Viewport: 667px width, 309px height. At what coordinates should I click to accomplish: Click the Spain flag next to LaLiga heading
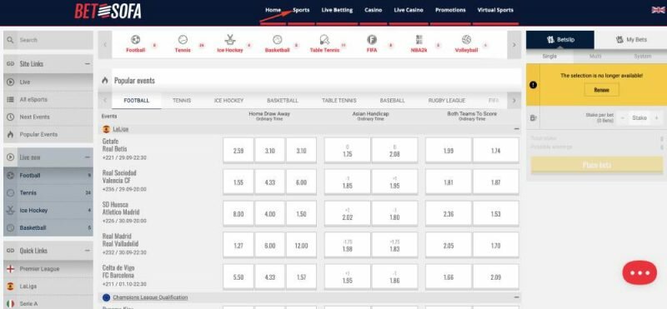pyautogui.click(x=107, y=129)
